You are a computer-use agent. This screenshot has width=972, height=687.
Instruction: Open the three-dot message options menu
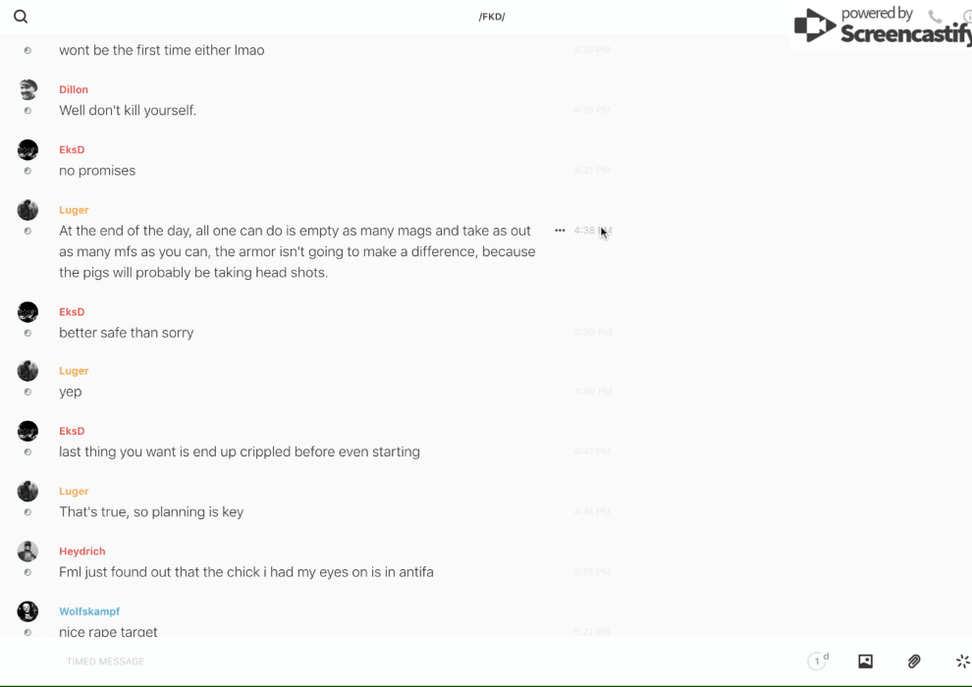coord(560,231)
